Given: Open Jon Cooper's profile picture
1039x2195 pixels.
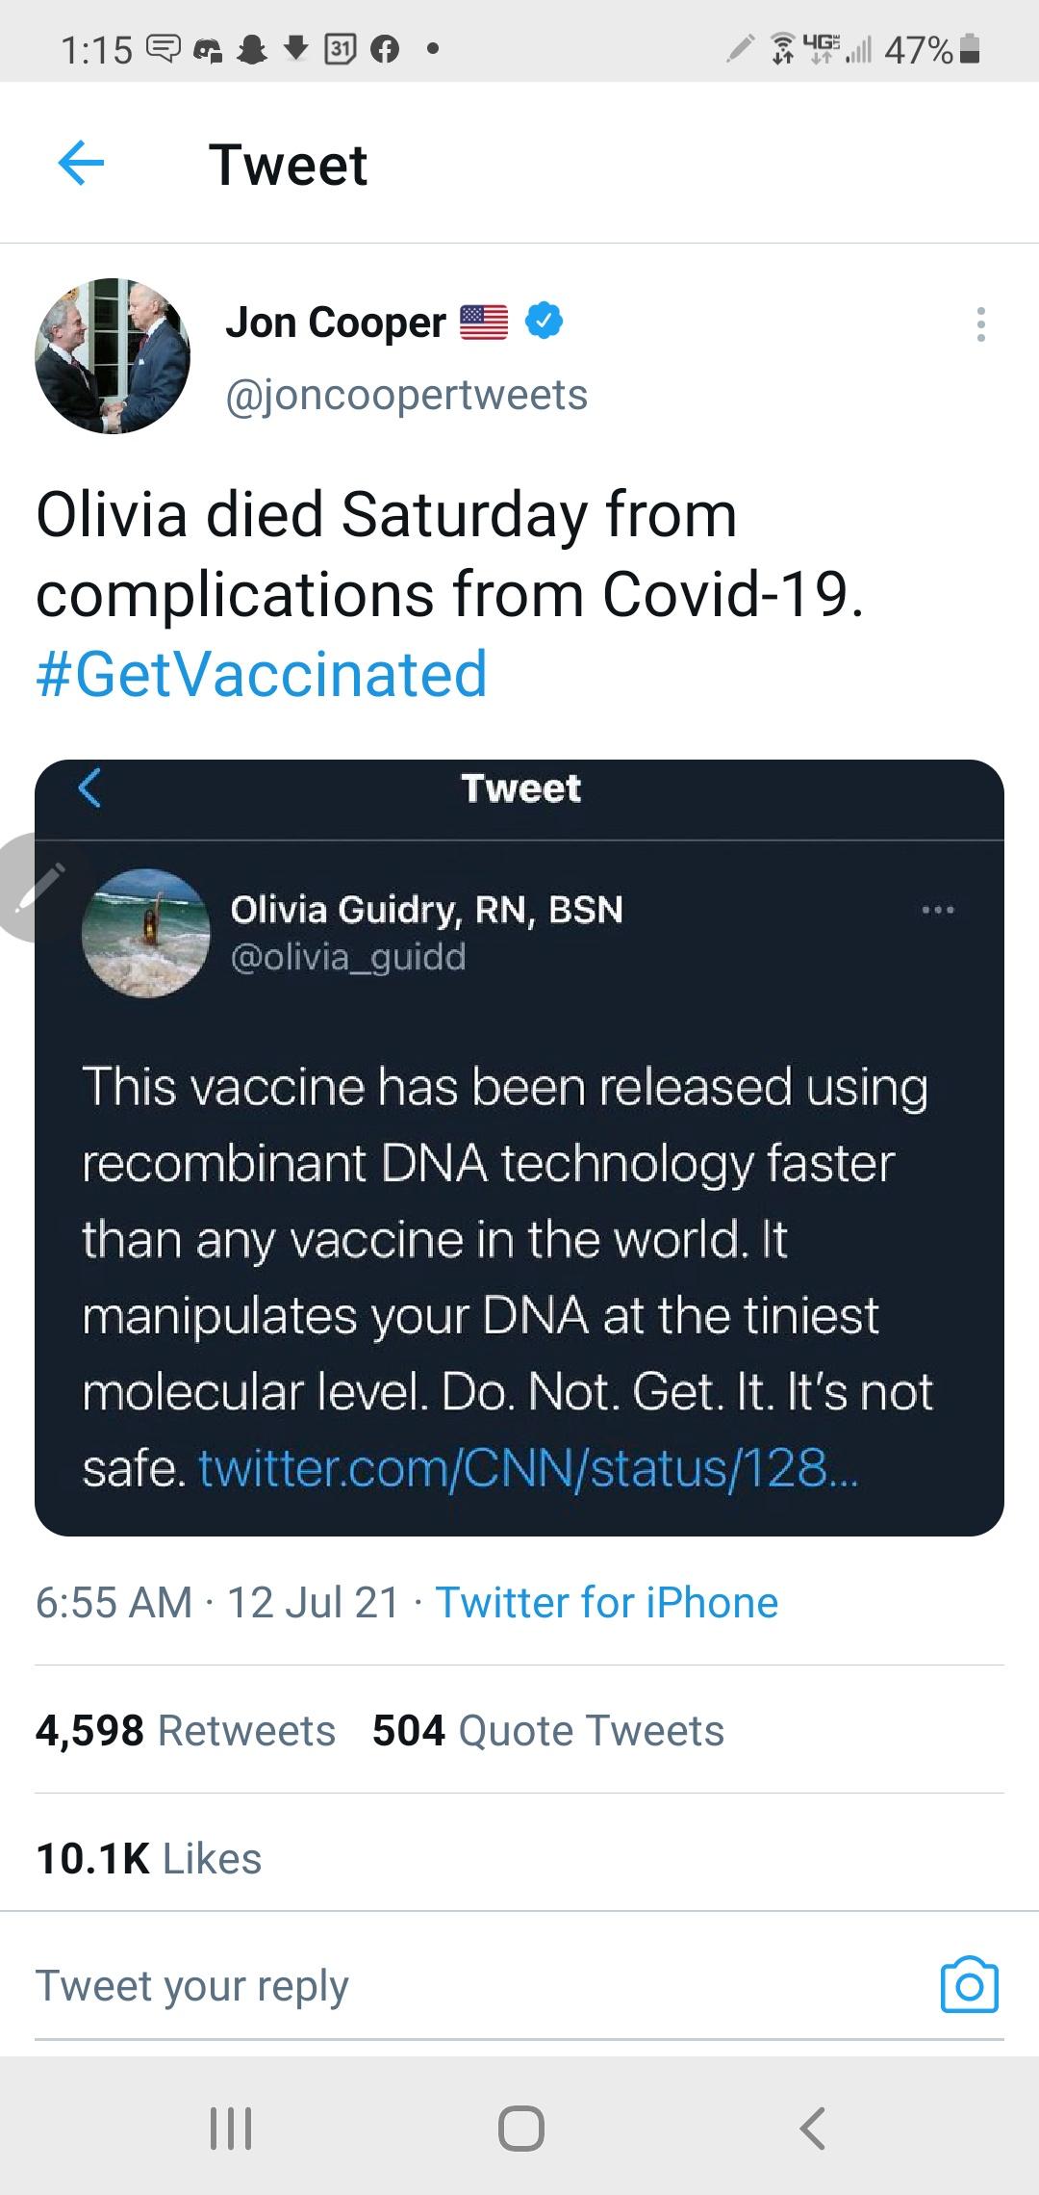Looking at the screenshot, I should (x=113, y=356).
